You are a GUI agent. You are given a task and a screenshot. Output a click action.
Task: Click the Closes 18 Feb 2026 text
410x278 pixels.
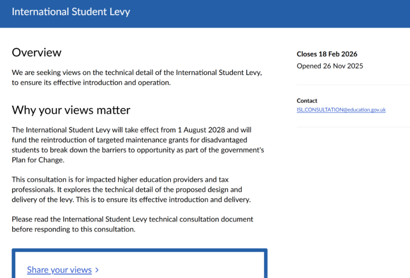coord(327,54)
